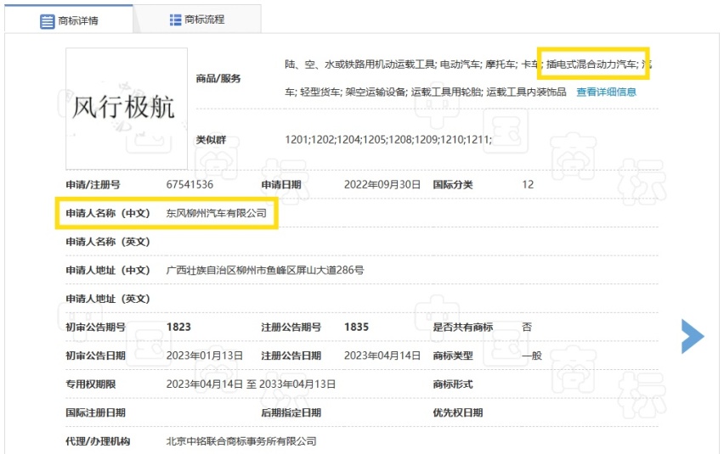
Task: Select goods text 轻型货车
Action: (x=320, y=92)
